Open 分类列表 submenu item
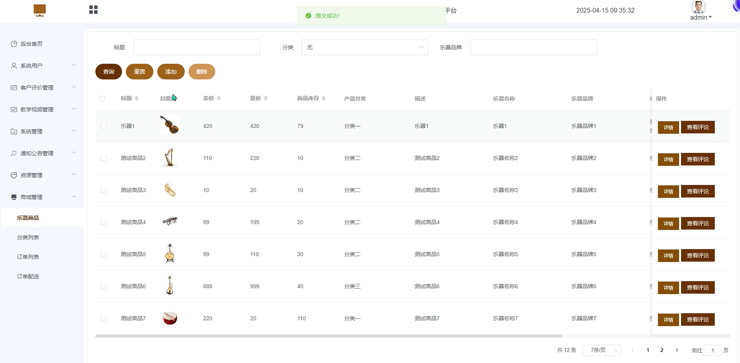Image resolution: width=740 pixels, height=363 pixels. click(x=28, y=237)
